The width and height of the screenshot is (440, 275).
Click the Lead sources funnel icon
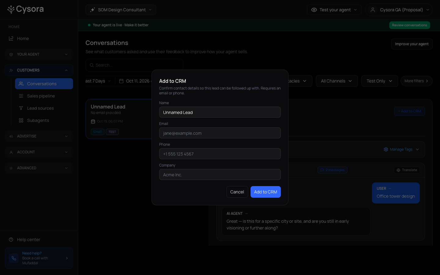21,108
